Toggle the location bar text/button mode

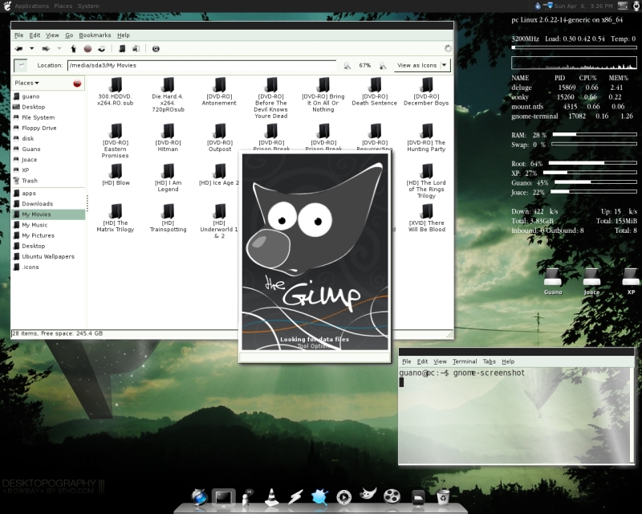coord(21,66)
